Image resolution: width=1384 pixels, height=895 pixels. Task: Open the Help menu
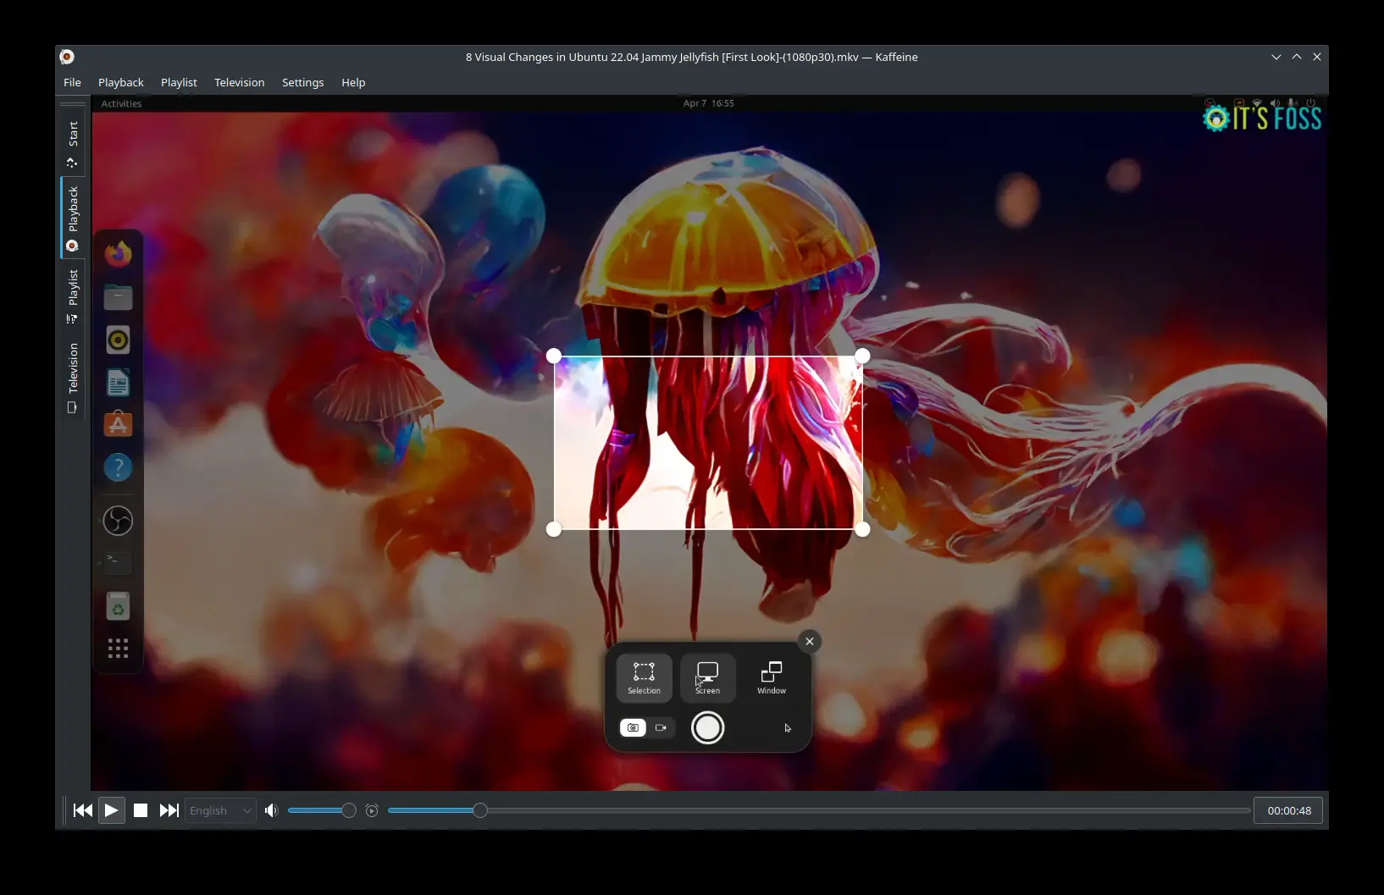(353, 82)
